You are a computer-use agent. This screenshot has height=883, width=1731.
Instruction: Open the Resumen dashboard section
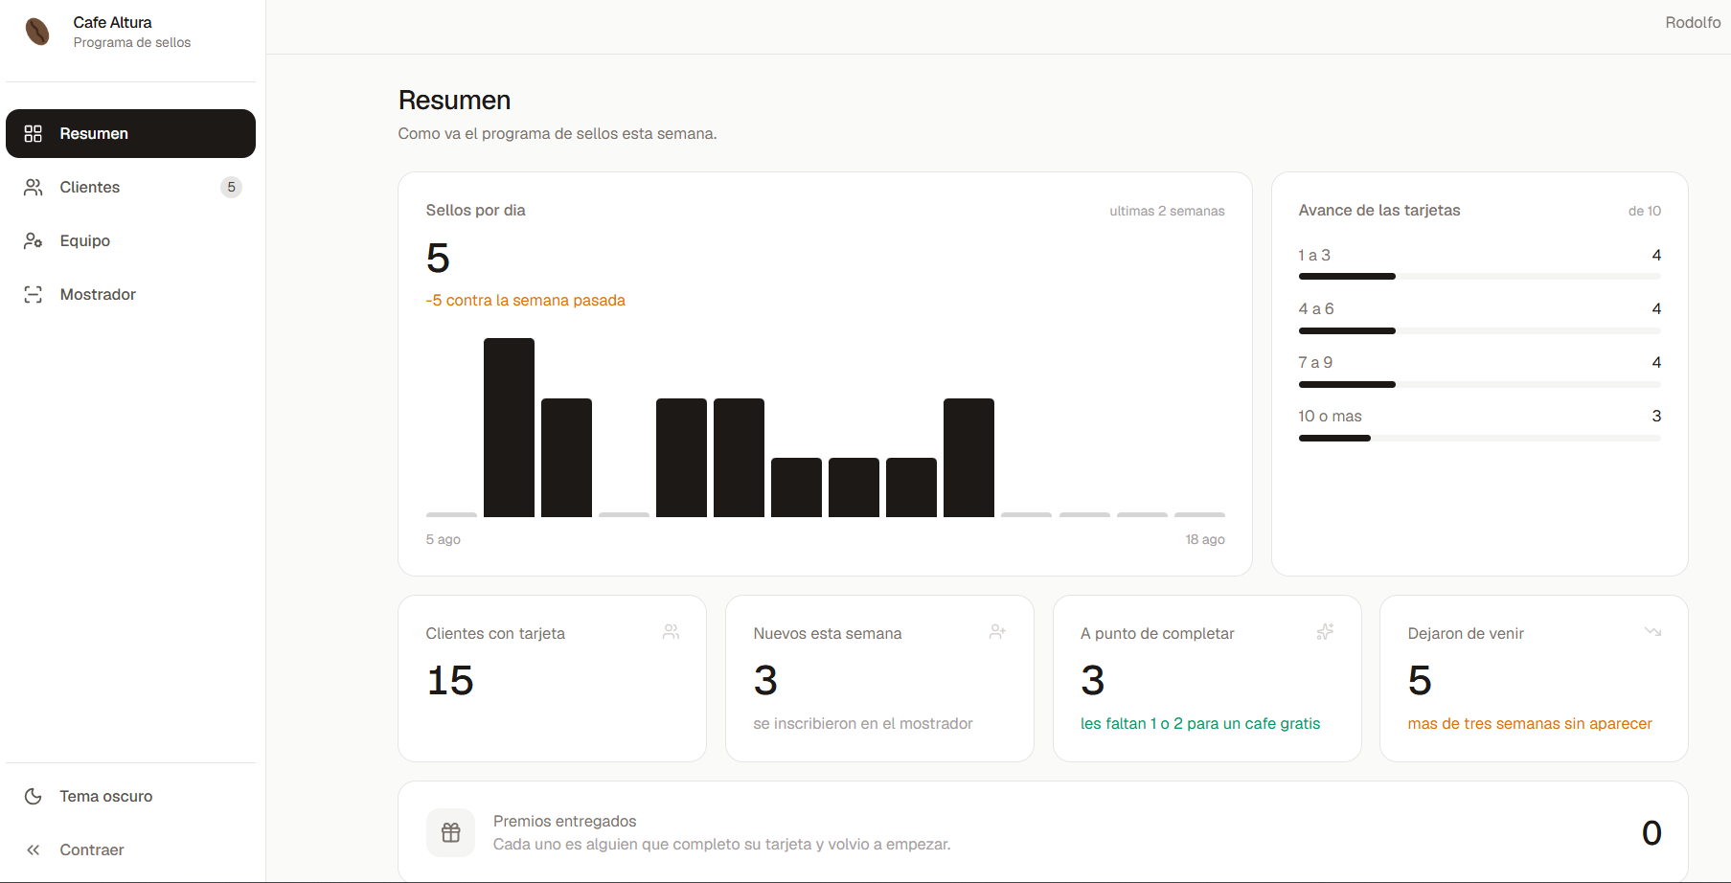click(x=130, y=133)
